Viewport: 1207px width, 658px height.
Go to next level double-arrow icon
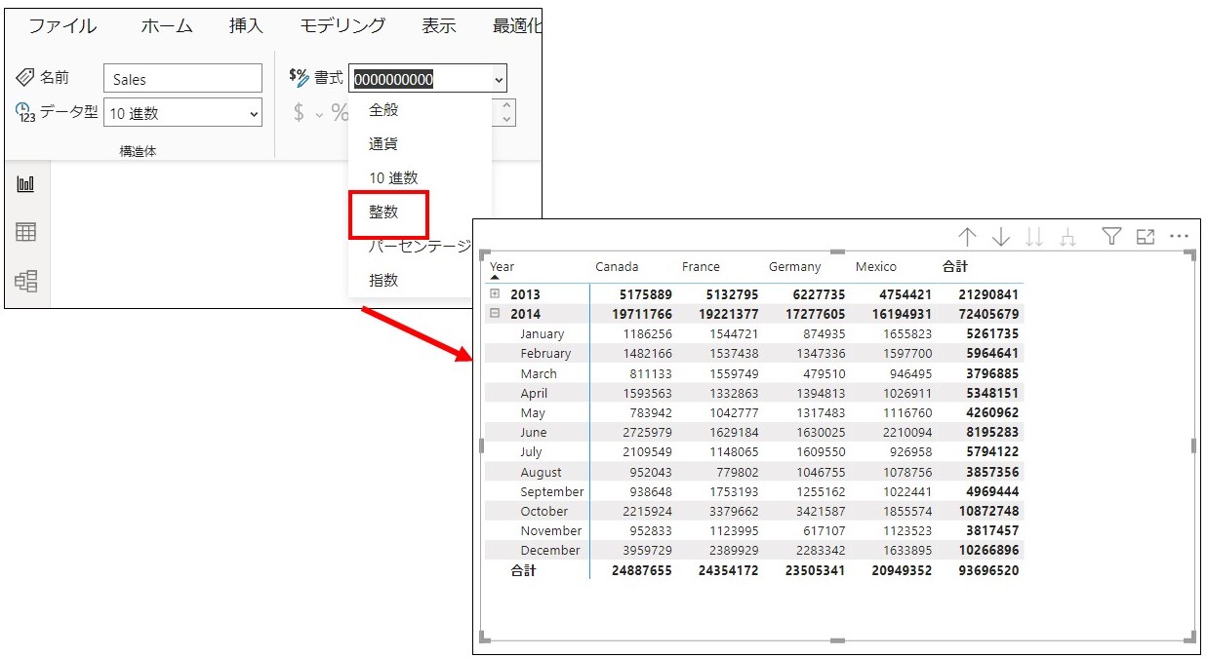point(1034,237)
